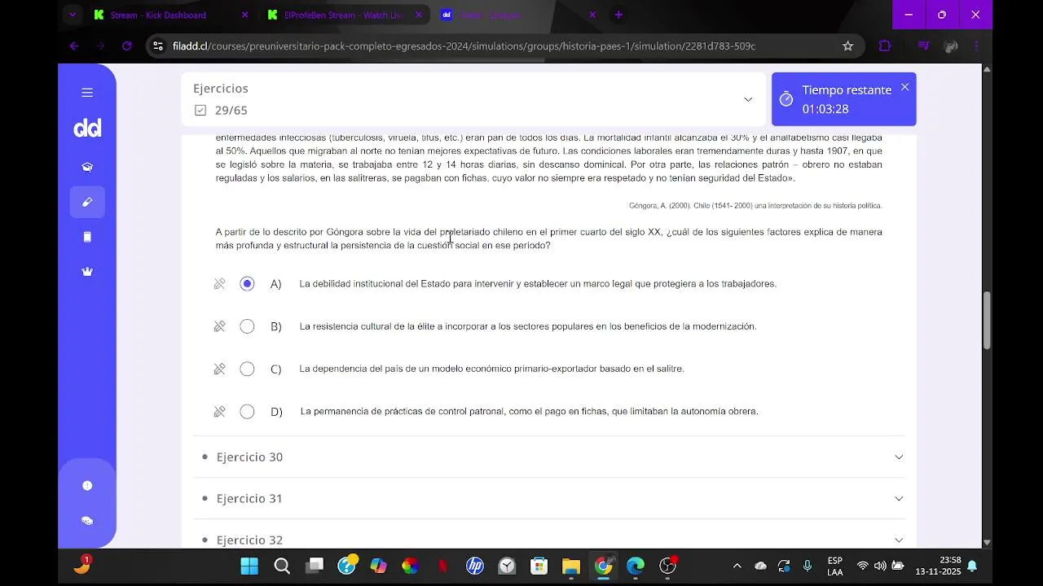This screenshot has width=1043, height=586.
Task: Go back to previous page
Action: pos(74,46)
